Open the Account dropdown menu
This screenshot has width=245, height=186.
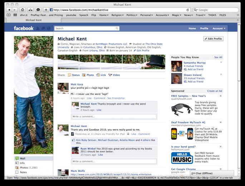(x=219, y=29)
